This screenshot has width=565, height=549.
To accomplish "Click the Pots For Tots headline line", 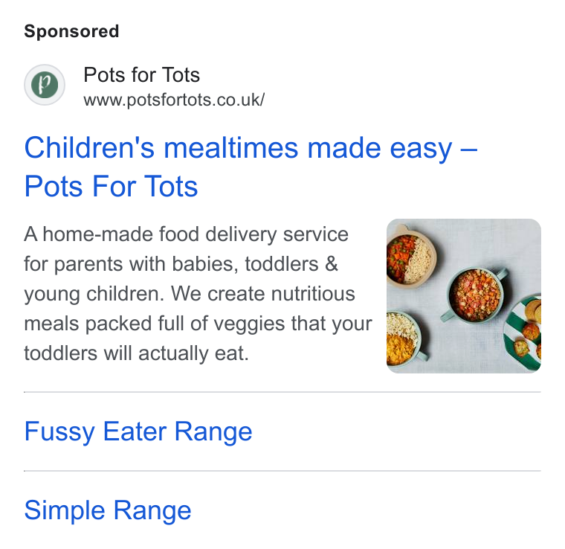I will coord(111,187).
